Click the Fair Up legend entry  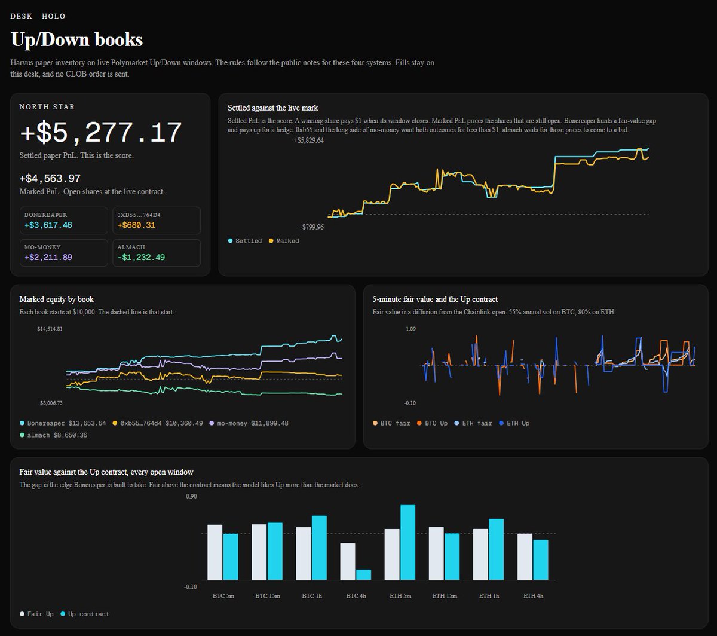click(36, 614)
